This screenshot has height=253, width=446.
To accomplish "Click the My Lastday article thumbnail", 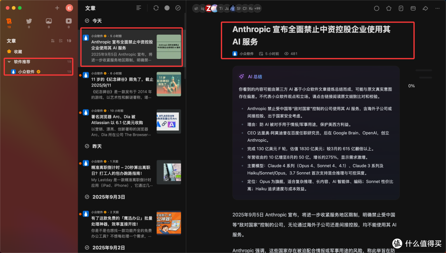I will [168, 172].
